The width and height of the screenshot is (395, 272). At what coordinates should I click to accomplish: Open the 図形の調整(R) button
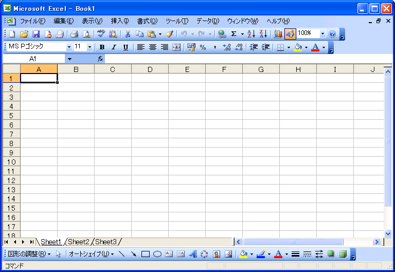[29, 254]
